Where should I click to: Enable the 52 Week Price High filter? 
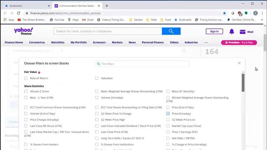(x=97, y=120)
